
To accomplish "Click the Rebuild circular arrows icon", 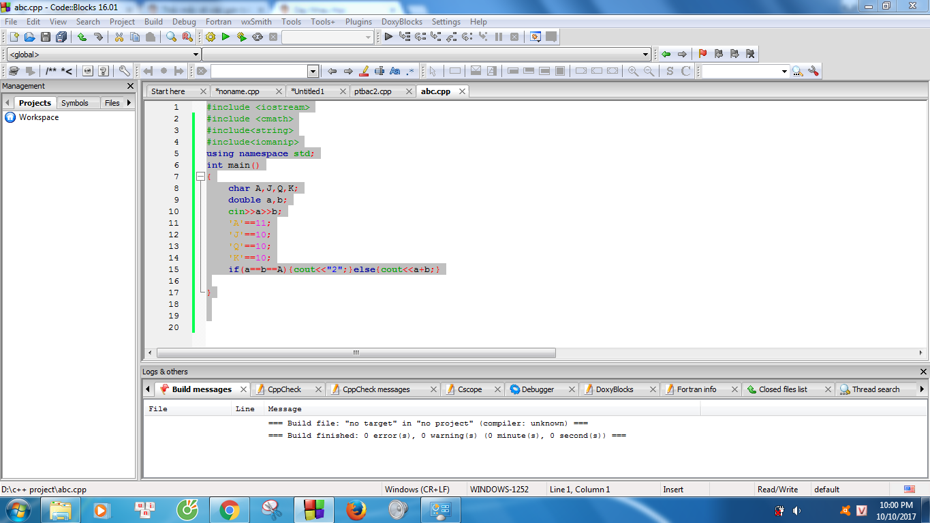I will [258, 37].
